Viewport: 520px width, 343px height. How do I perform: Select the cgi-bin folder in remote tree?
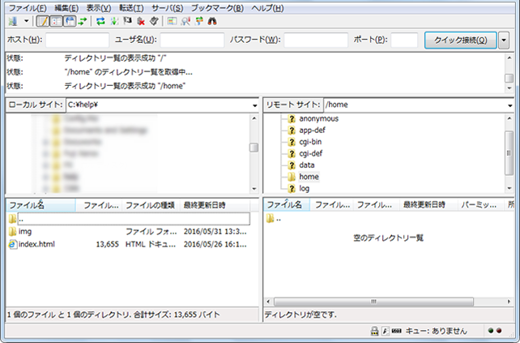pos(310,142)
